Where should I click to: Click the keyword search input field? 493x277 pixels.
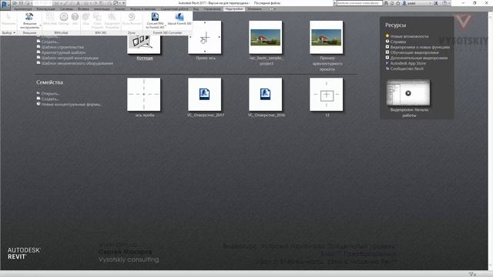pyautogui.click(x=360, y=3)
